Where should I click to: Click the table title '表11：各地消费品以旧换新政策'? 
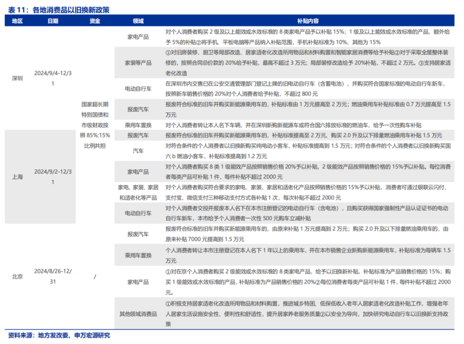point(58,10)
